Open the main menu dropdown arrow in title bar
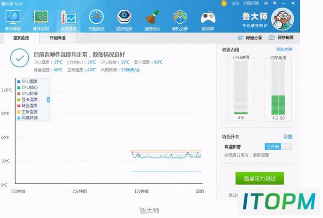 275,3
